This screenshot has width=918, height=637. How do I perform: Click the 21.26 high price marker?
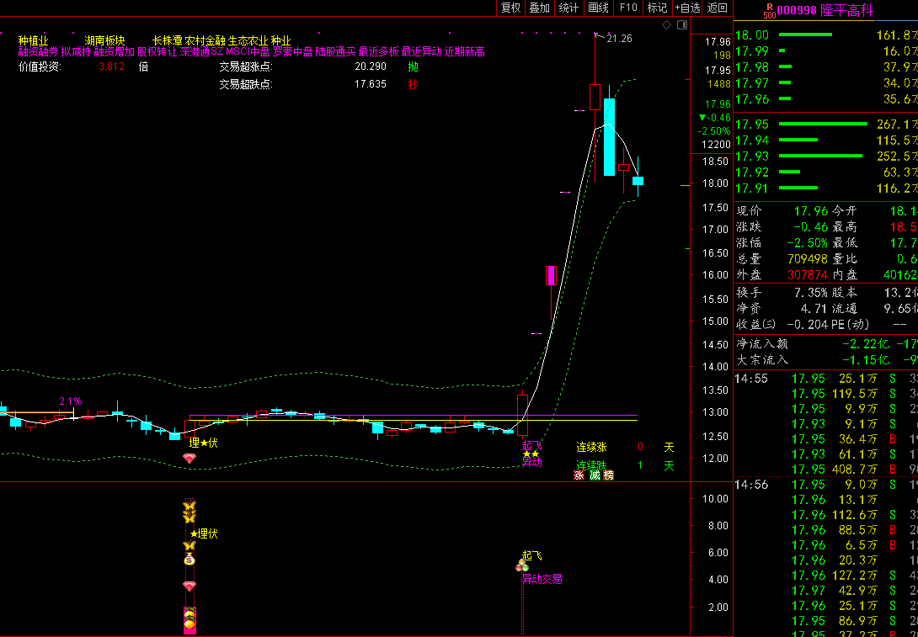pyautogui.click(x=619, y=39)
